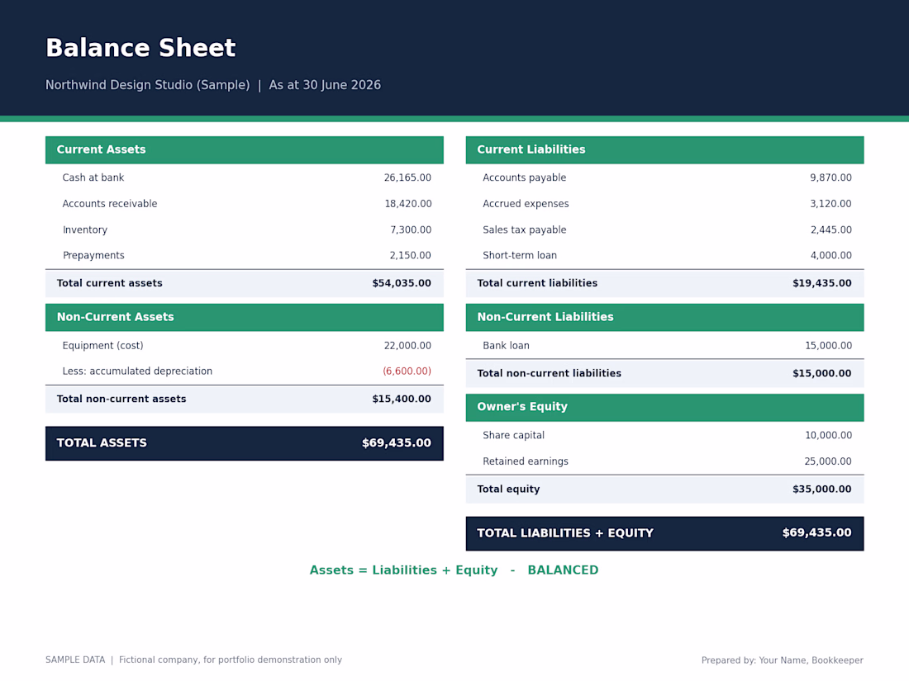Select the $15,400.00 total non-current assets figure
909x681 pixels.
tap(402, 399)
